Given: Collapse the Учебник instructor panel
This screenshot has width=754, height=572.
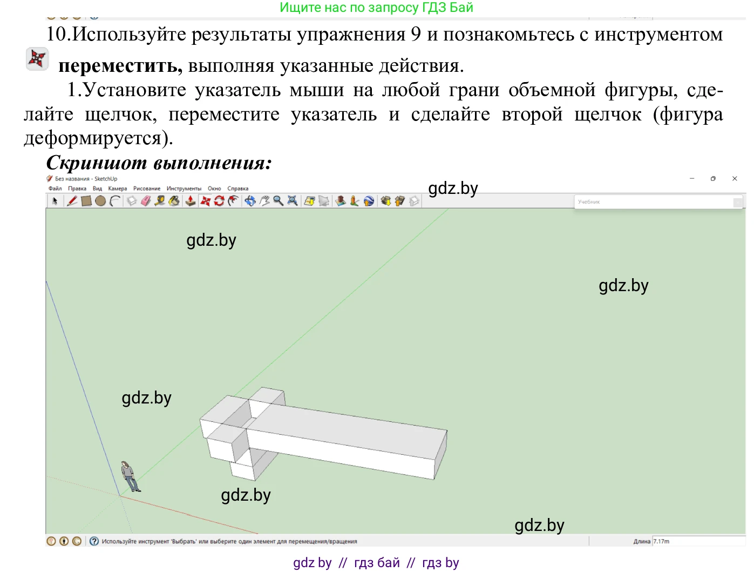Looking at the screenshot, I should tap(738, 201).
